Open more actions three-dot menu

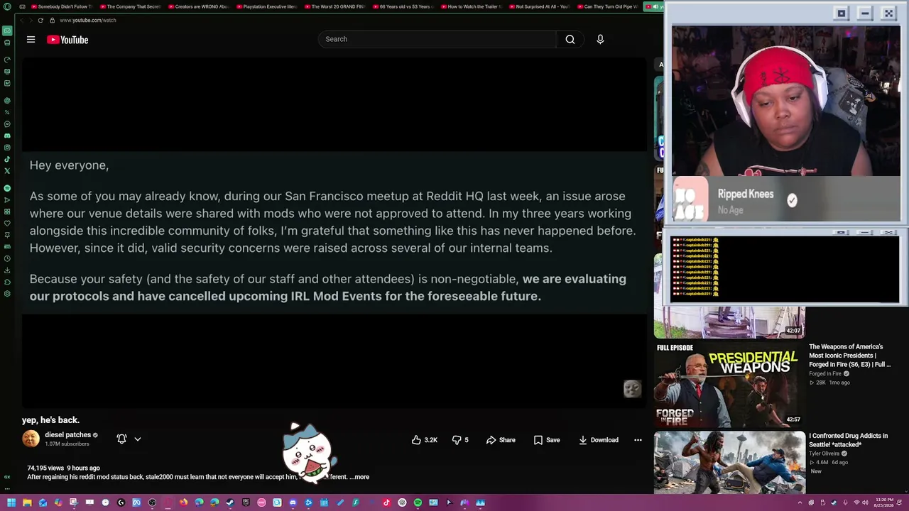pos(638,440)
